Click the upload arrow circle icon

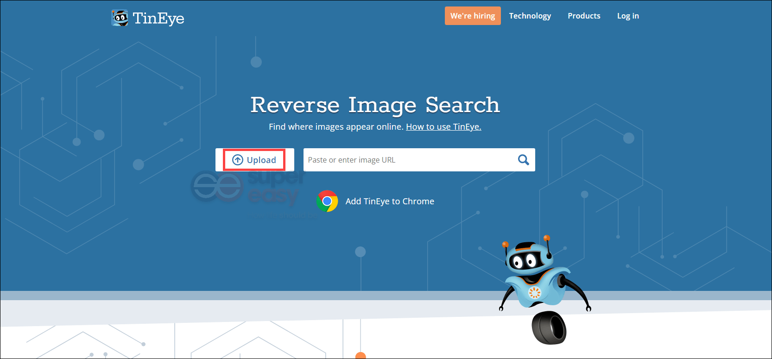coord(238,160)
